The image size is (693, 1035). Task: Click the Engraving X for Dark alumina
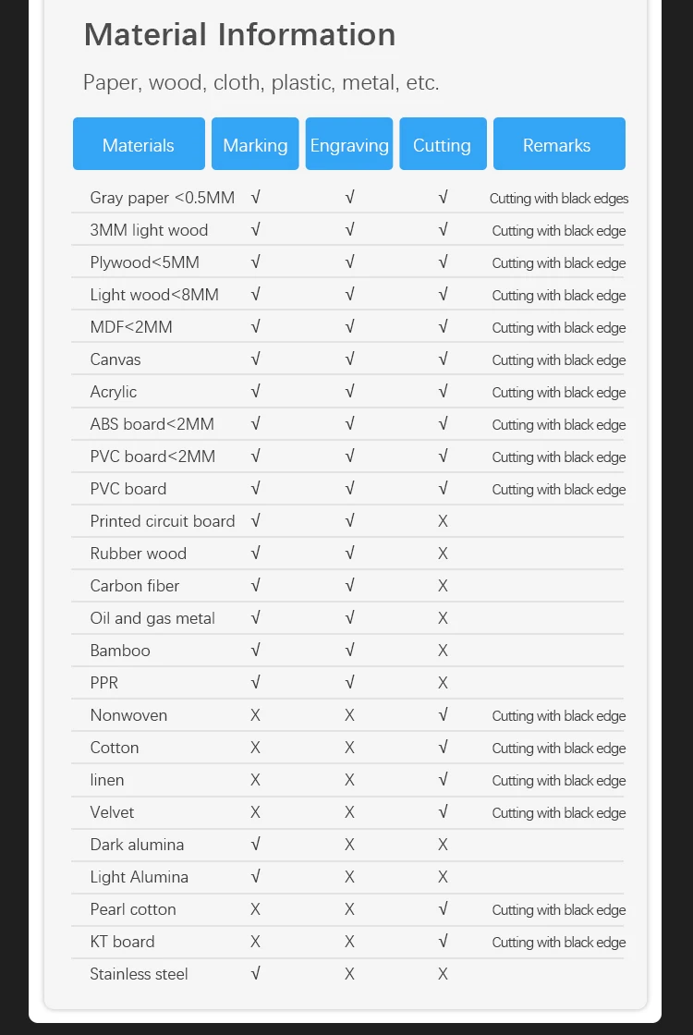click(349, 845)
